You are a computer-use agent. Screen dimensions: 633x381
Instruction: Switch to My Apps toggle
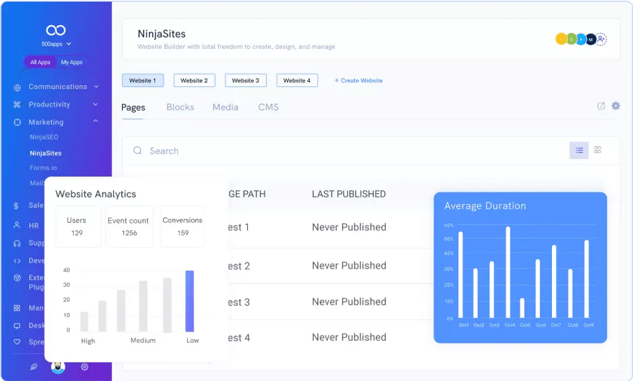(x=71, y=62)
